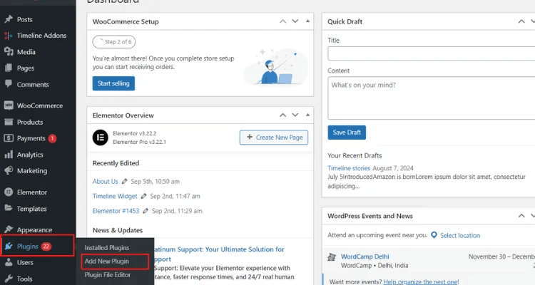The width and height of the screenshot is (535, 285).
Task: Collapse the WooCommerce Setup panel
Action: tap(307, 21)
